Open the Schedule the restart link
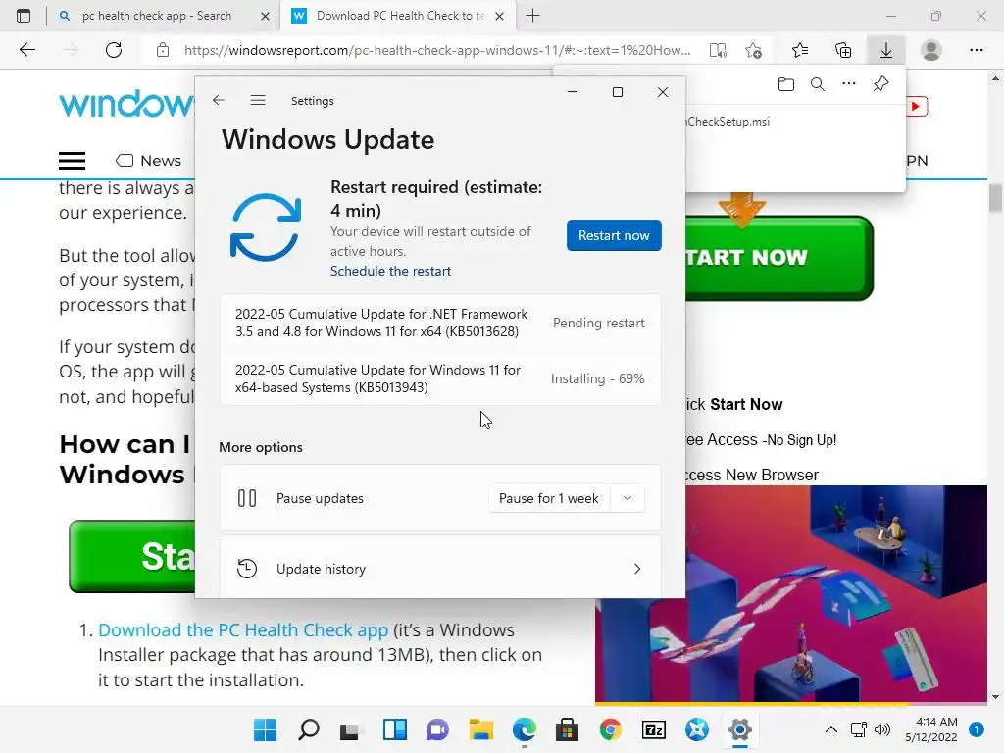 tap(390, 271)
